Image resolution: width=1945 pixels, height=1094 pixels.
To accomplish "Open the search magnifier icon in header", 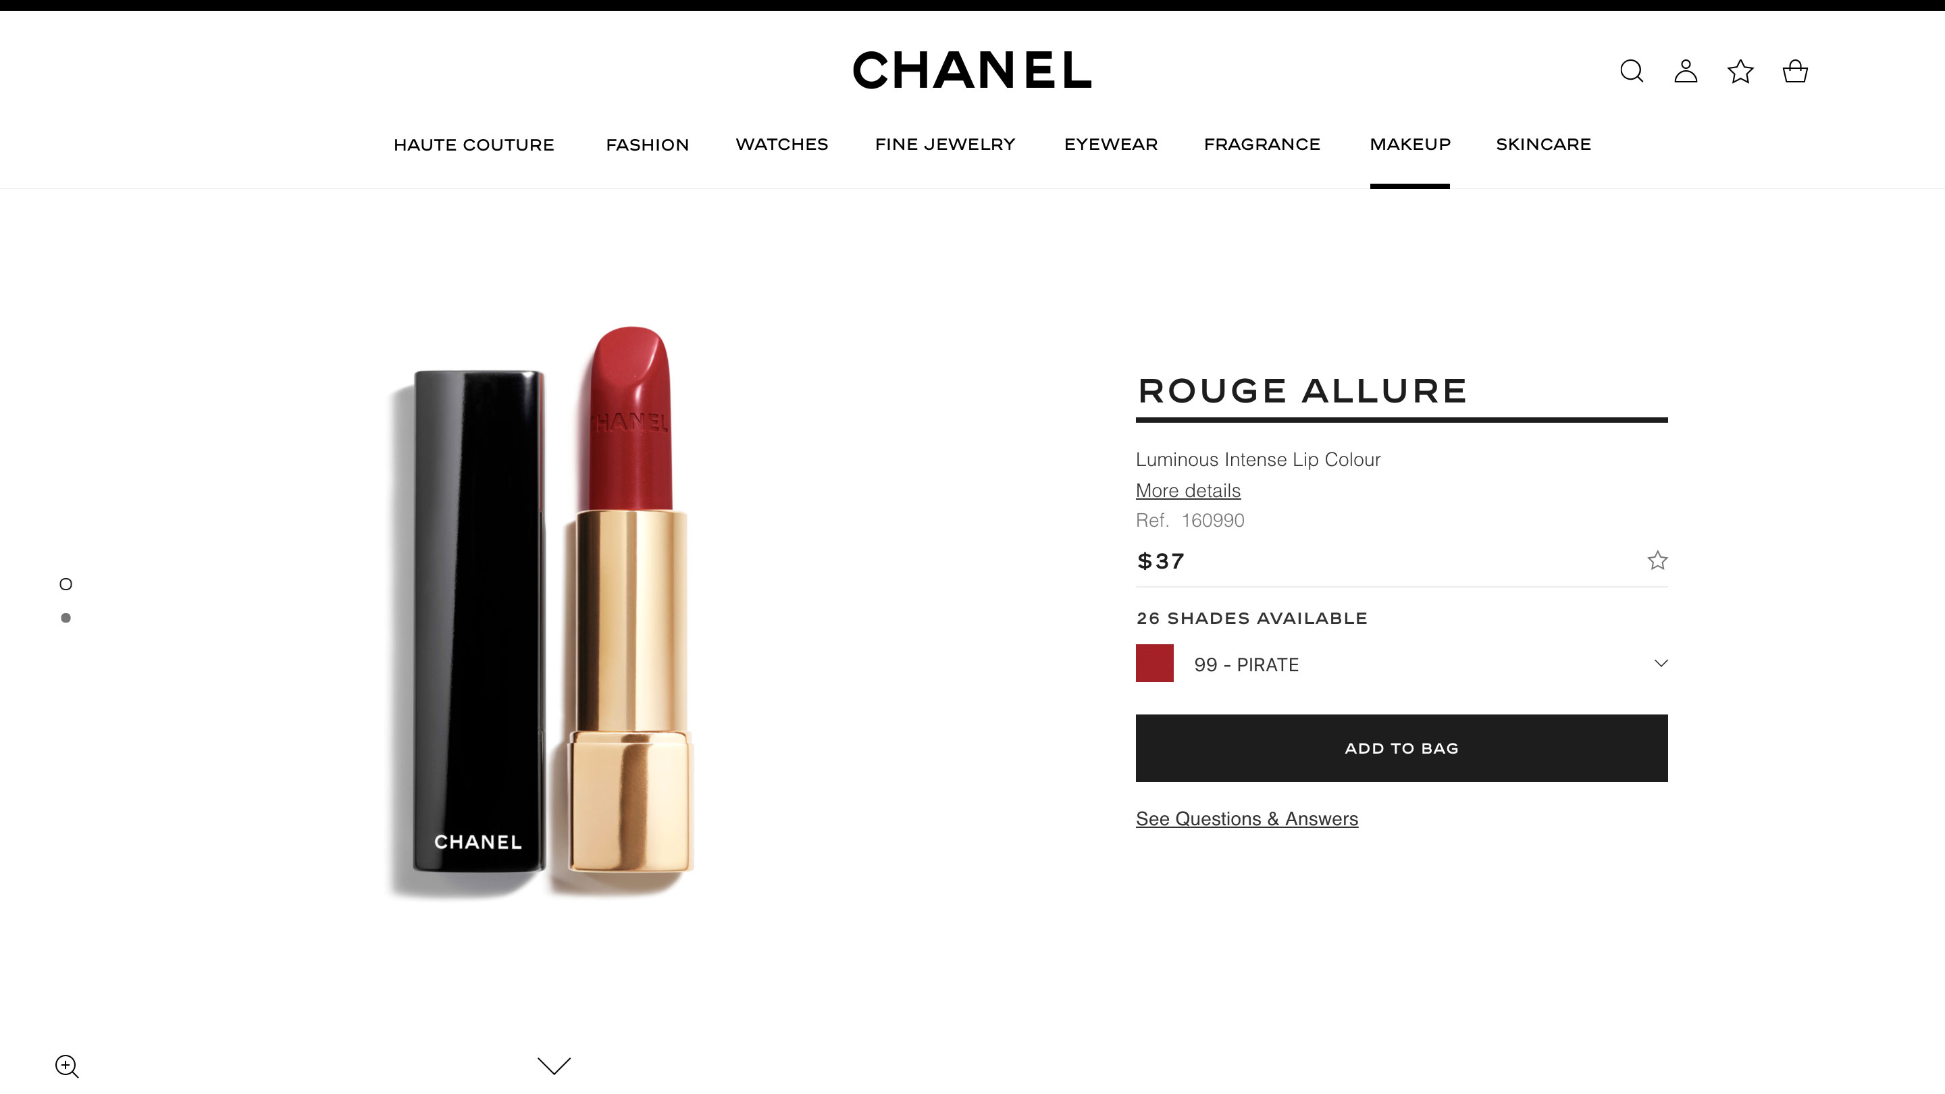I will click(x=1632, y=71).
